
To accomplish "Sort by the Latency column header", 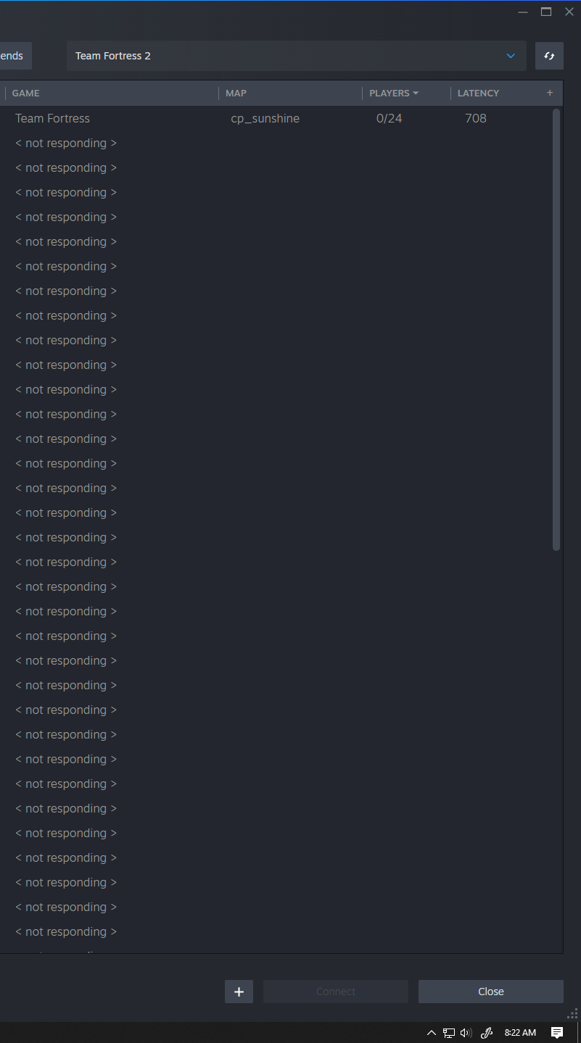I will pos(478,93).
